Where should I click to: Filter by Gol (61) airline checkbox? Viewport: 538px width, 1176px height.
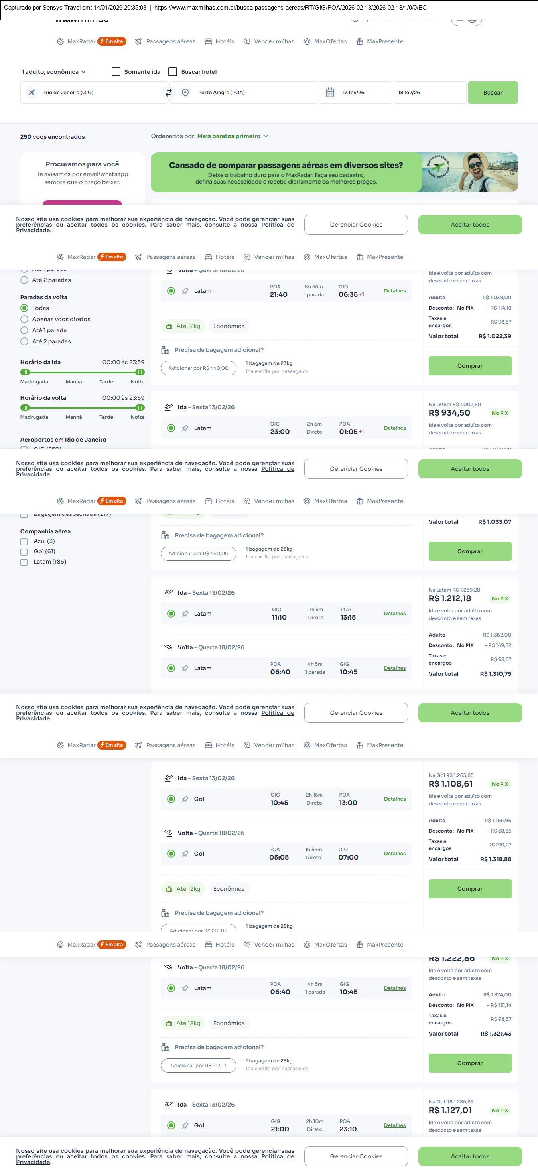[24, 551]
